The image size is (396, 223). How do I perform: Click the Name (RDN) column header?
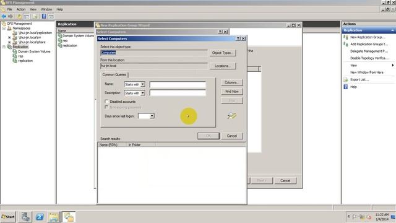point(112,145)
